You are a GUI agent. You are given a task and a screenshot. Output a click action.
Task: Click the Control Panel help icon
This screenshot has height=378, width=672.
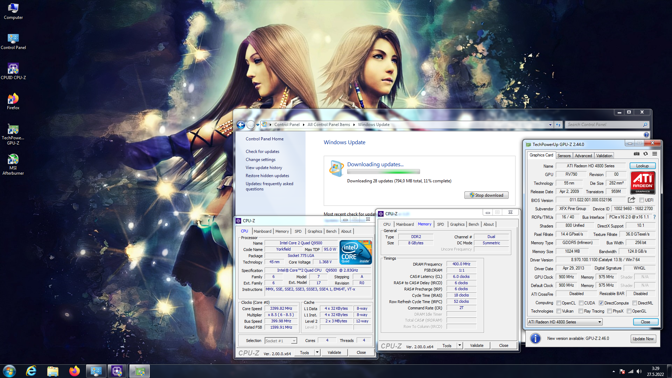pos(646,135)
